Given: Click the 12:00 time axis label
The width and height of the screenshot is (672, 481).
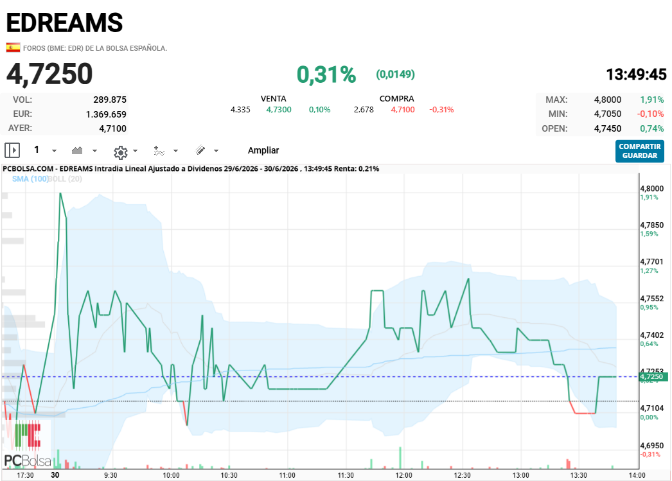Looking at the screenshot, I should pyautogui.click(x=403, y=475).
